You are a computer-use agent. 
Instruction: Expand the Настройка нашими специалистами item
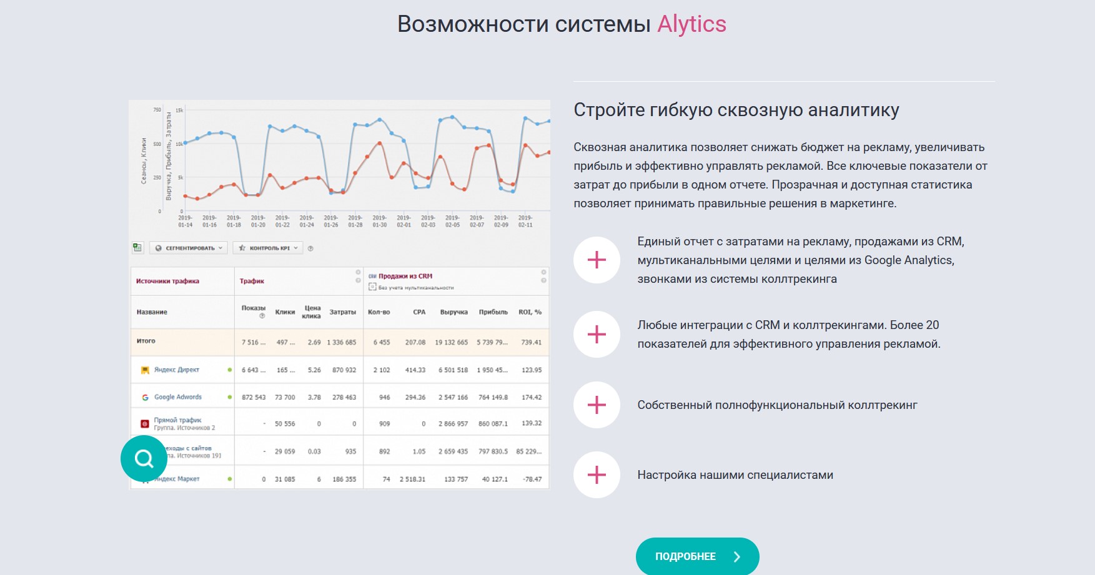[x=597, y=475]
